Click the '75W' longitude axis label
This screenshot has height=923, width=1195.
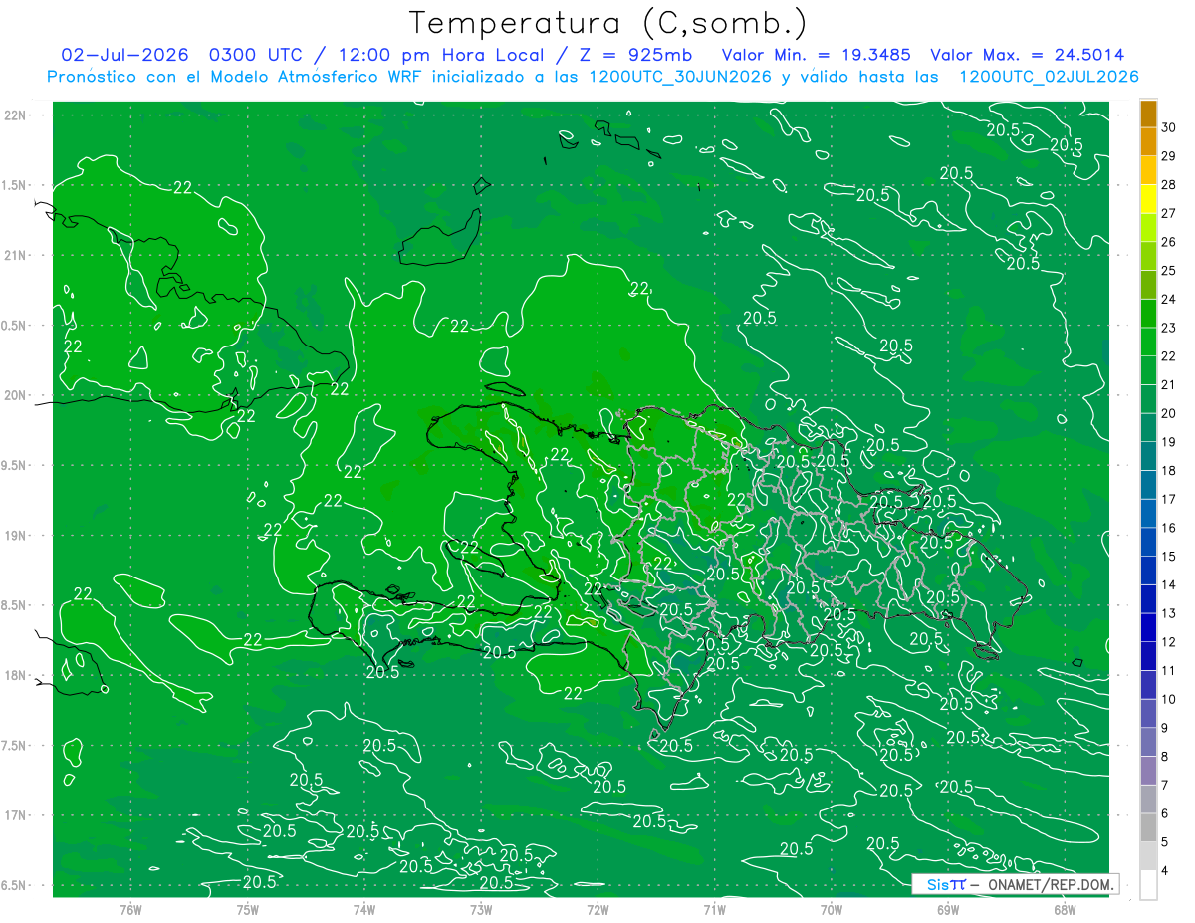pyautogui.click(x=247, y=908)
